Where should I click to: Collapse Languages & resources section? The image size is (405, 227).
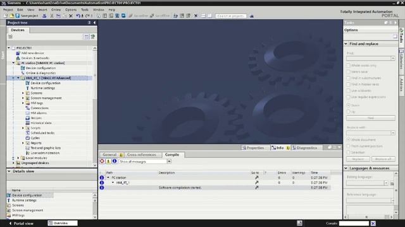[346, 168]
